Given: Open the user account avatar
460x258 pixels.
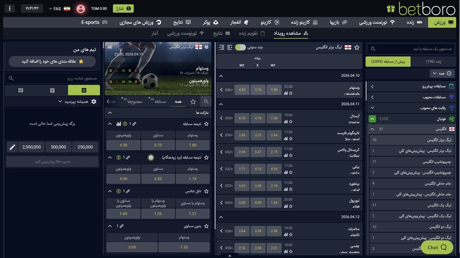Looking at the screenshot, I should [80, 8].
